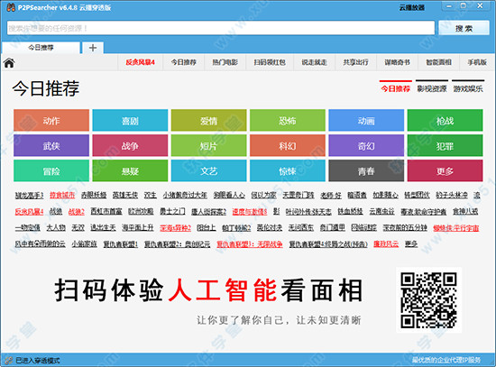Select the red 今日推荐 section tab
Image resolution: width=496 pixels, height=367 pixels.
(x=395, y=88)
